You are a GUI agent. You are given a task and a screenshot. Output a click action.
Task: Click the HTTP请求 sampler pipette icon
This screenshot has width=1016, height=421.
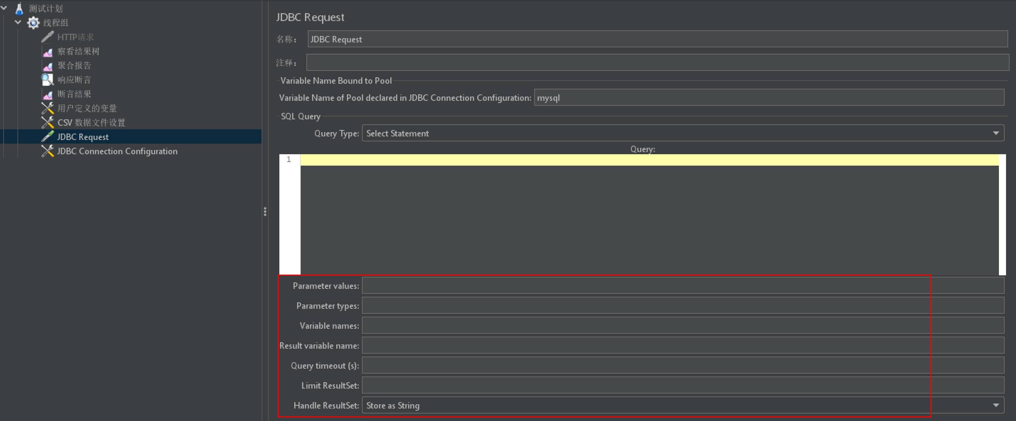[47, 37]
